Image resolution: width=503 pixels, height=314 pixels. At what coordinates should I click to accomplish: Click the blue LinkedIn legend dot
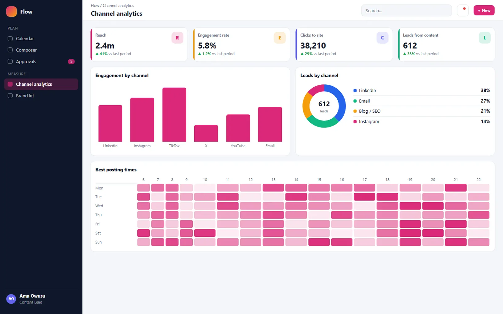click(x=355, y=90)
